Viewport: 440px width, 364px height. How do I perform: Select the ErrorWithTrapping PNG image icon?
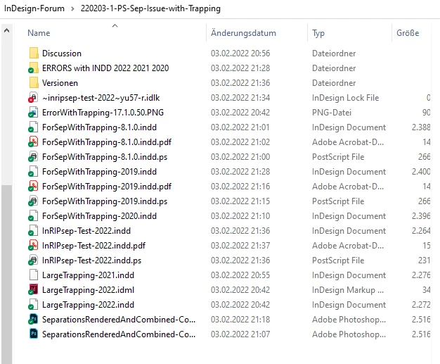(34, 113)
